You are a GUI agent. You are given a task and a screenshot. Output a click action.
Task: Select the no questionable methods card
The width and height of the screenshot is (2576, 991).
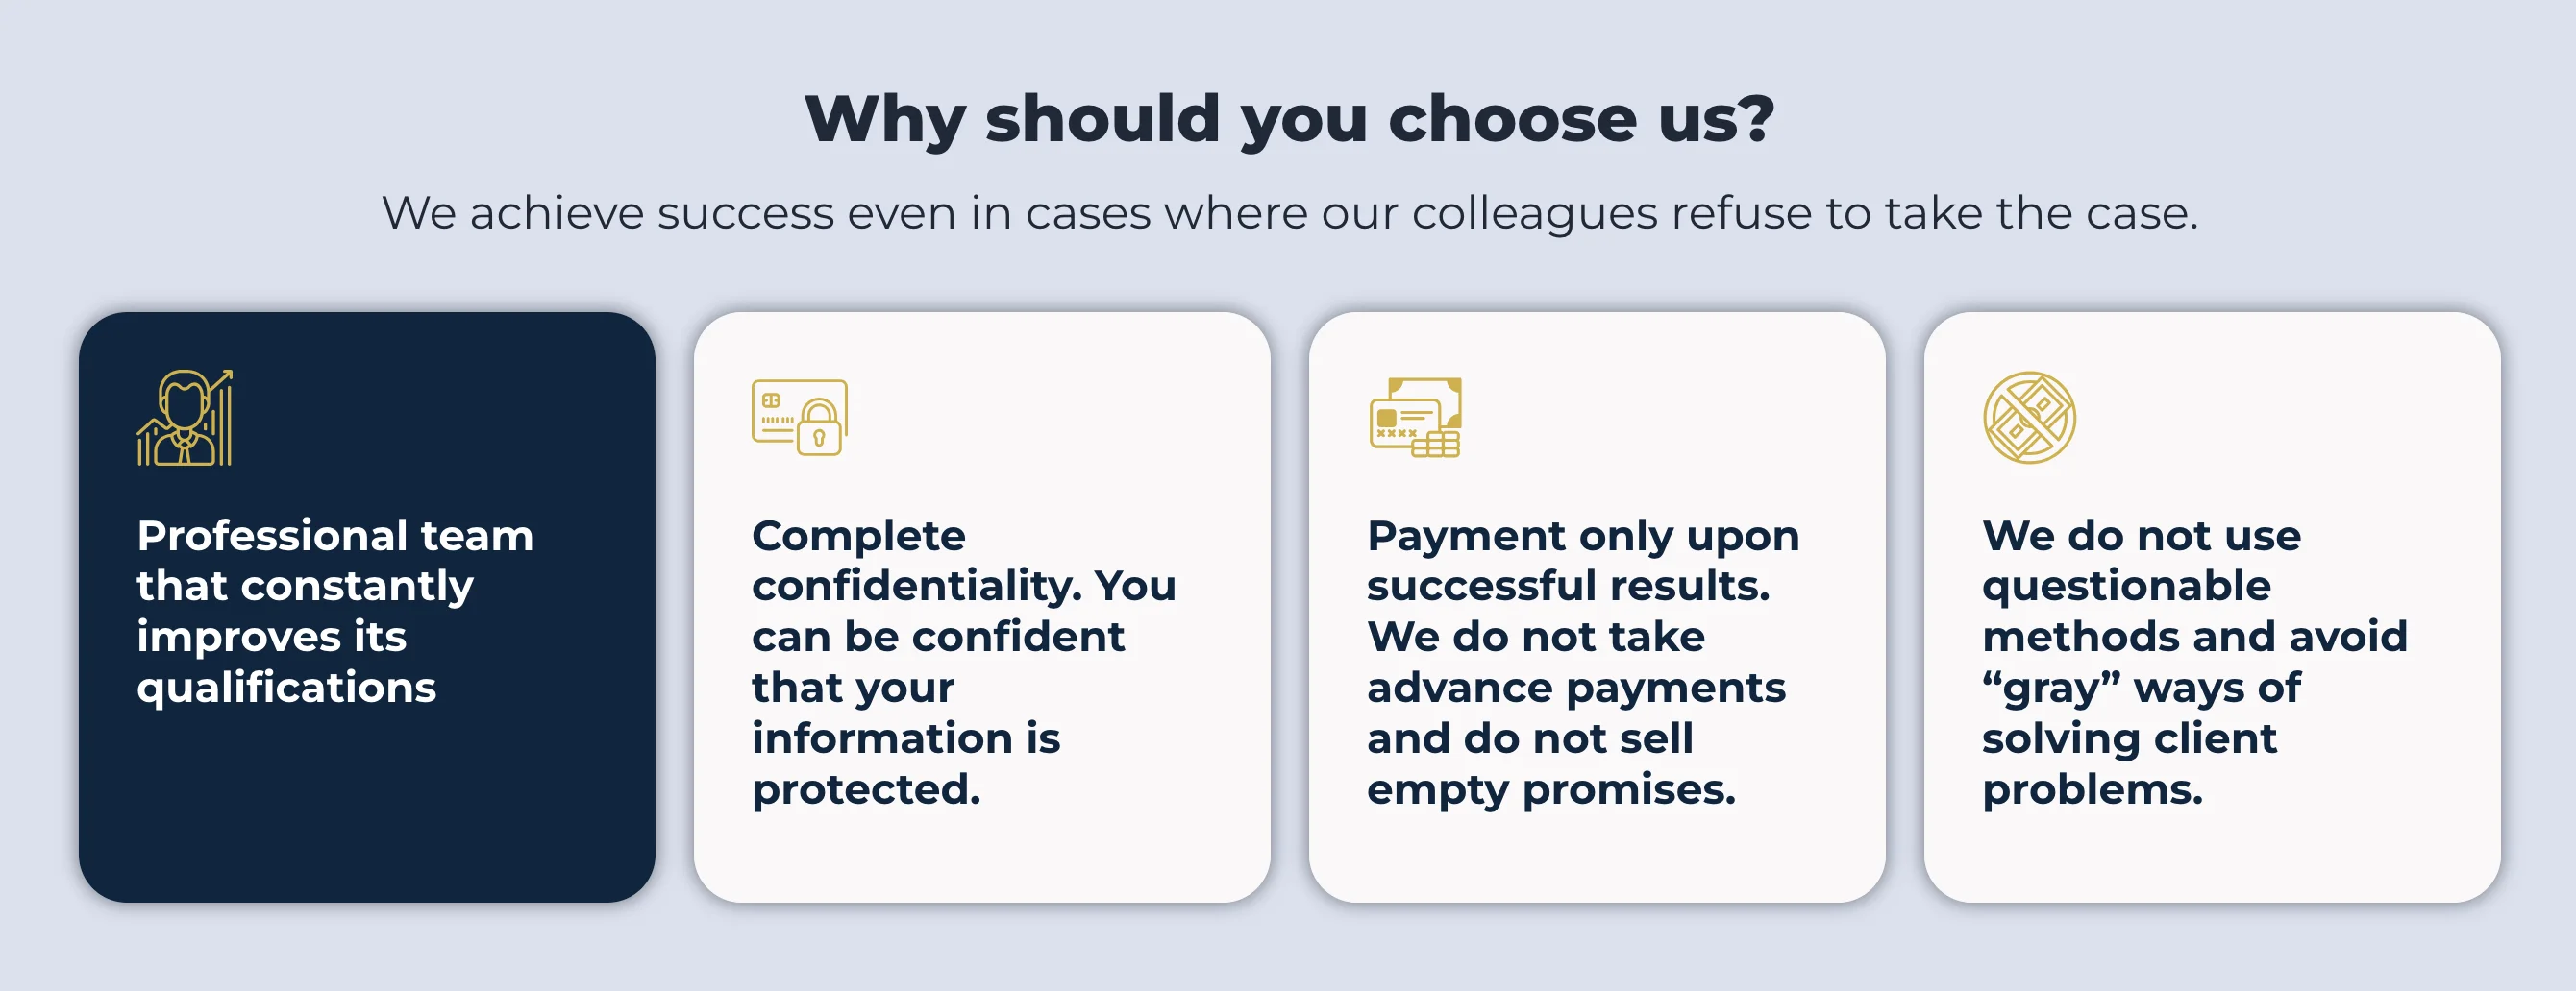point(2212,608)
